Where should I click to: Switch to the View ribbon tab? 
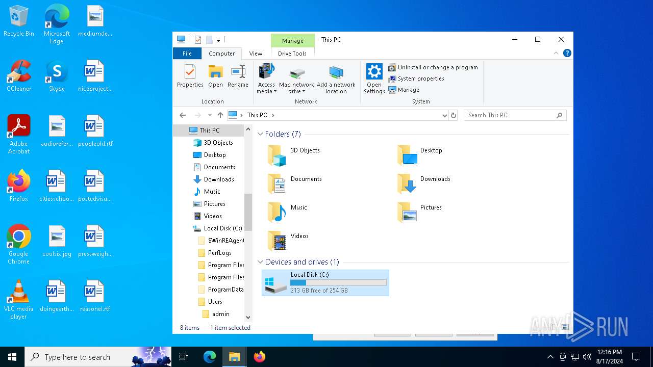pos(256,54)
